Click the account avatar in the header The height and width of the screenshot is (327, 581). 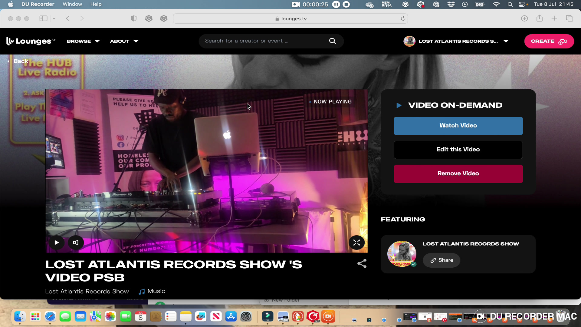coord(409,41)
